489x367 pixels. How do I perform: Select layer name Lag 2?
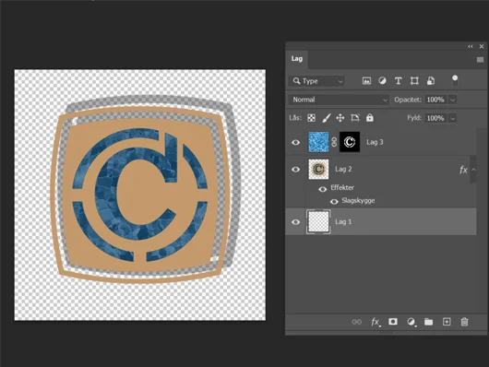[x=343, y=170]
